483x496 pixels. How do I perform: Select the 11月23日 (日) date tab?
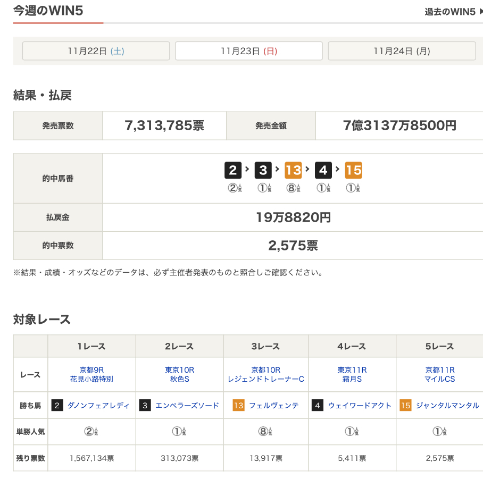click(x=249, y=51)
